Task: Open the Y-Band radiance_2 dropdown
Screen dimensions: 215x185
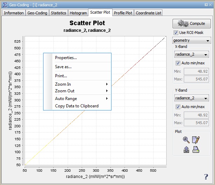Action: point(191,98)
